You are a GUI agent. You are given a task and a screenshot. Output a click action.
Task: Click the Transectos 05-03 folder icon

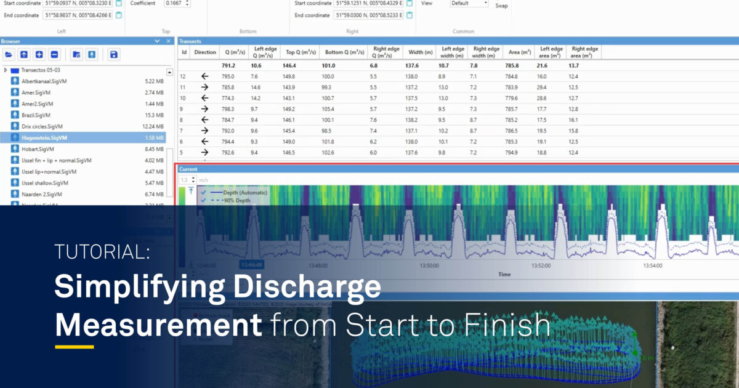pyautogui.click(x=15, y=70)
